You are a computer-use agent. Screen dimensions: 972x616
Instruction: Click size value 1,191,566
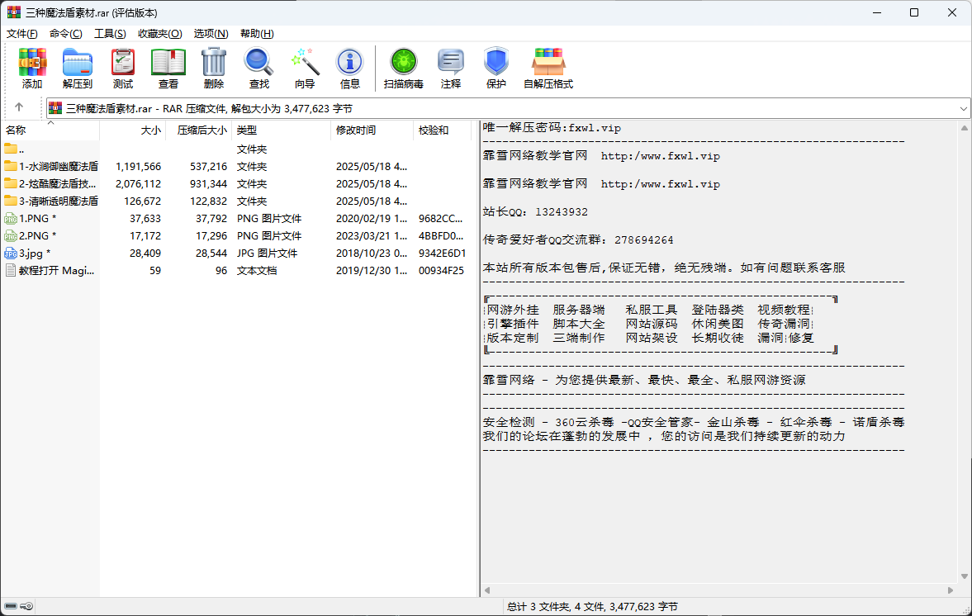(138, 166)
